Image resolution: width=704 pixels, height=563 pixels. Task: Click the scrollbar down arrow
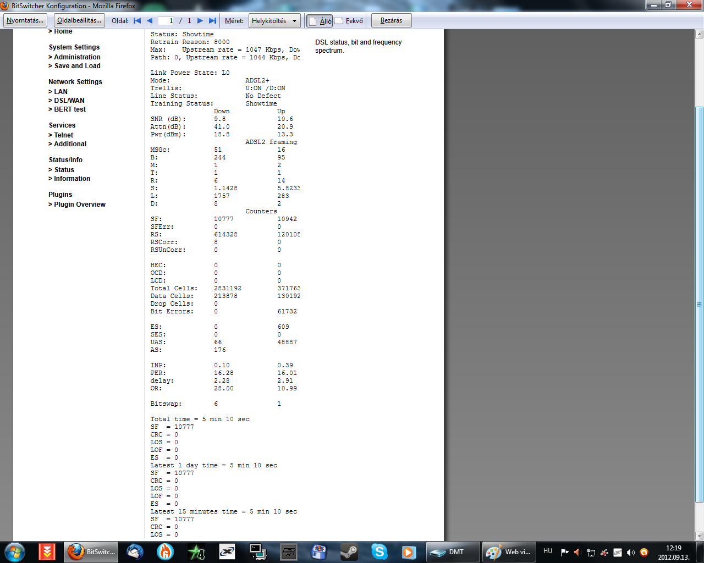pyautogui.click(x=699, y=536)
